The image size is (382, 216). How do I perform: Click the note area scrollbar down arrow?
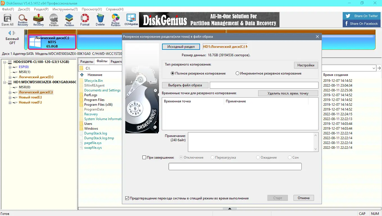[x=316, y=149]
